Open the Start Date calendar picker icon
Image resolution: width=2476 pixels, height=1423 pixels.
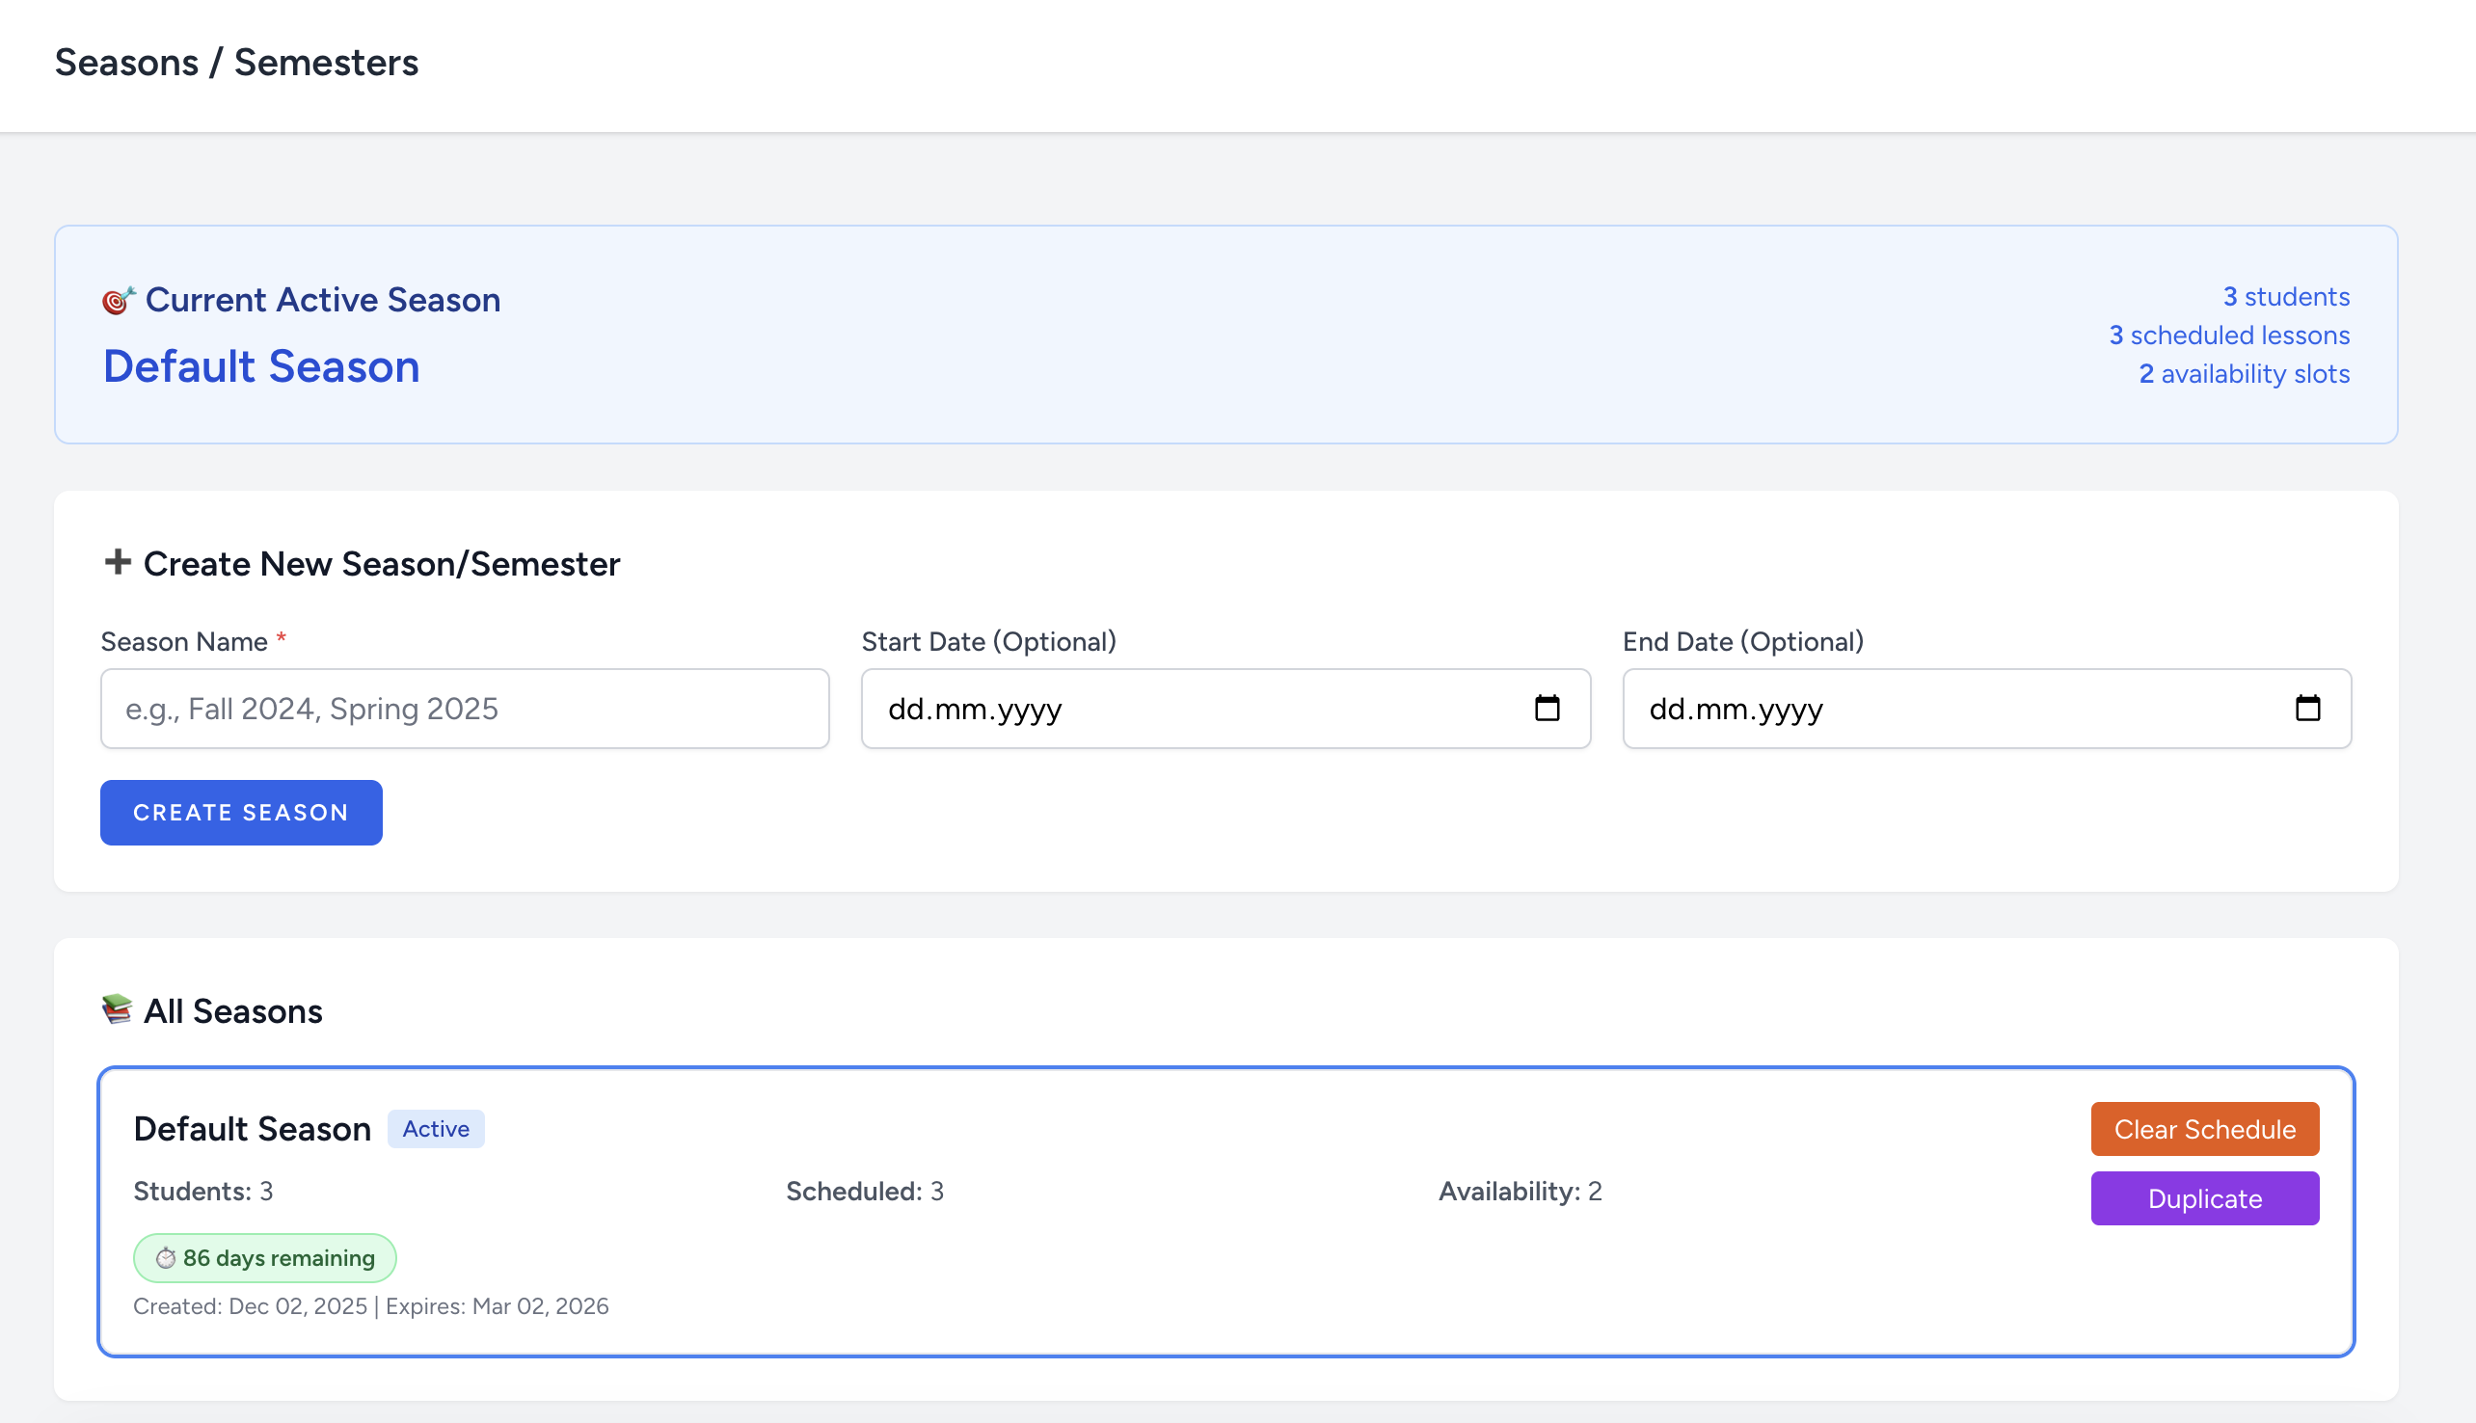(1547, 708)
